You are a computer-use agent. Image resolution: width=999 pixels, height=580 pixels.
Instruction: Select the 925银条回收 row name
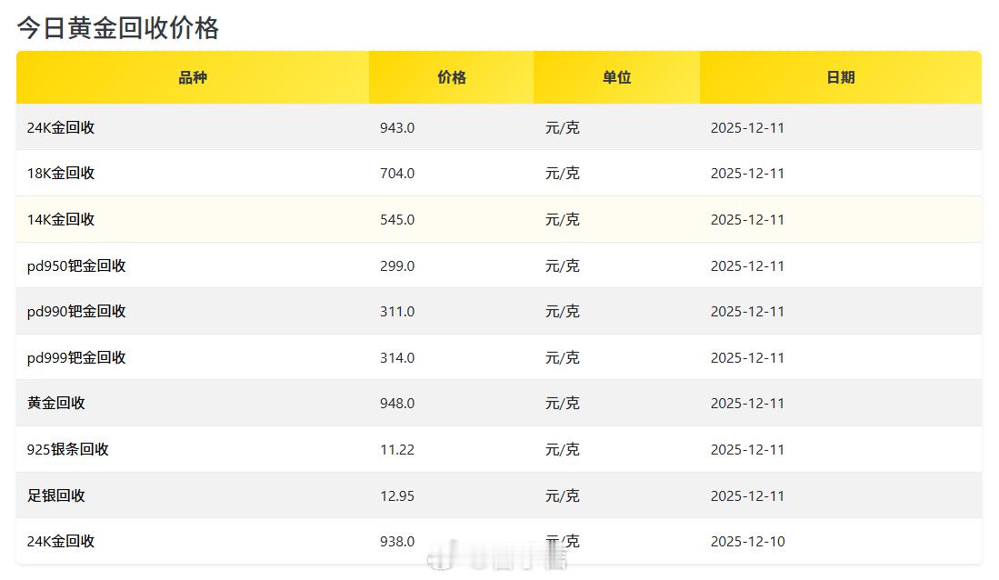pos(67,449)
